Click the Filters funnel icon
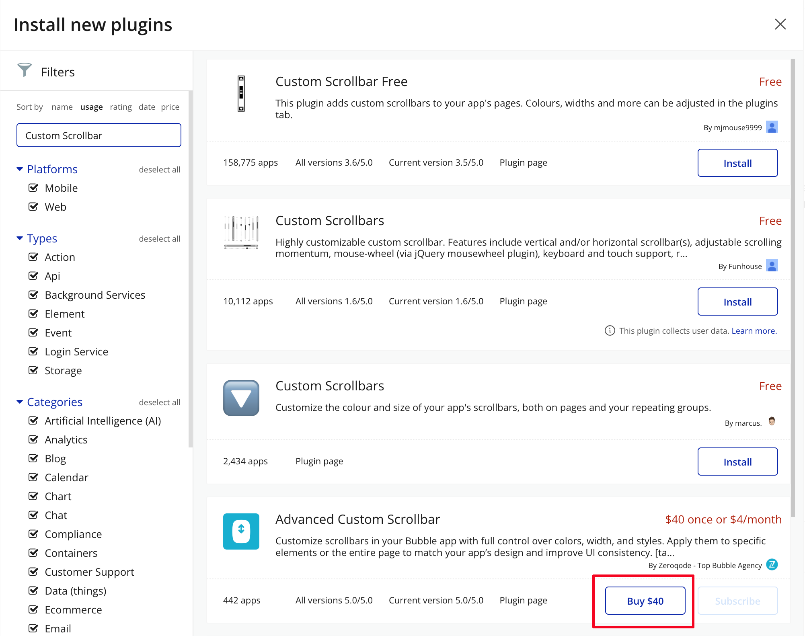This screenshot has width=805, height=636. pos(25,70)
